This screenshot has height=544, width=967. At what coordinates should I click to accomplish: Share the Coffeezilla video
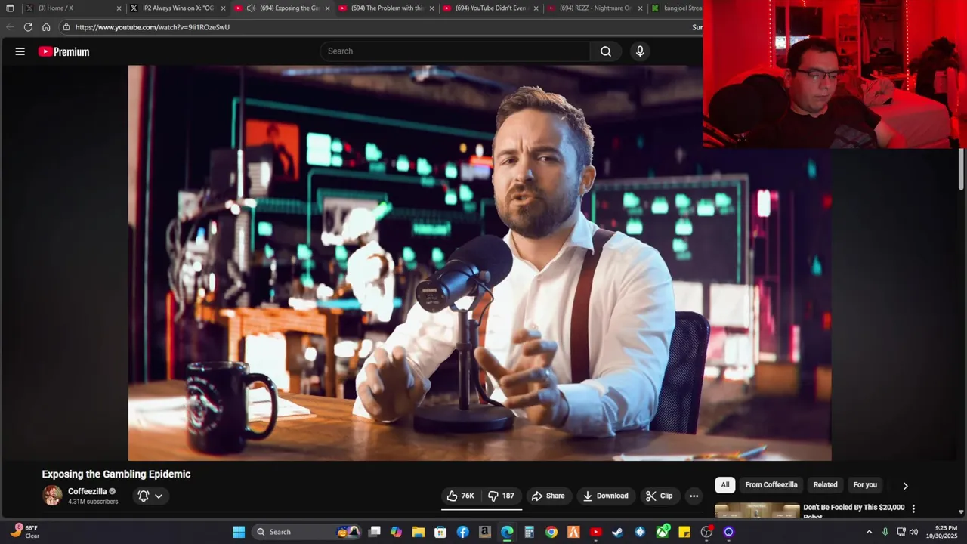pyautogui.click(x=548, y=496)
